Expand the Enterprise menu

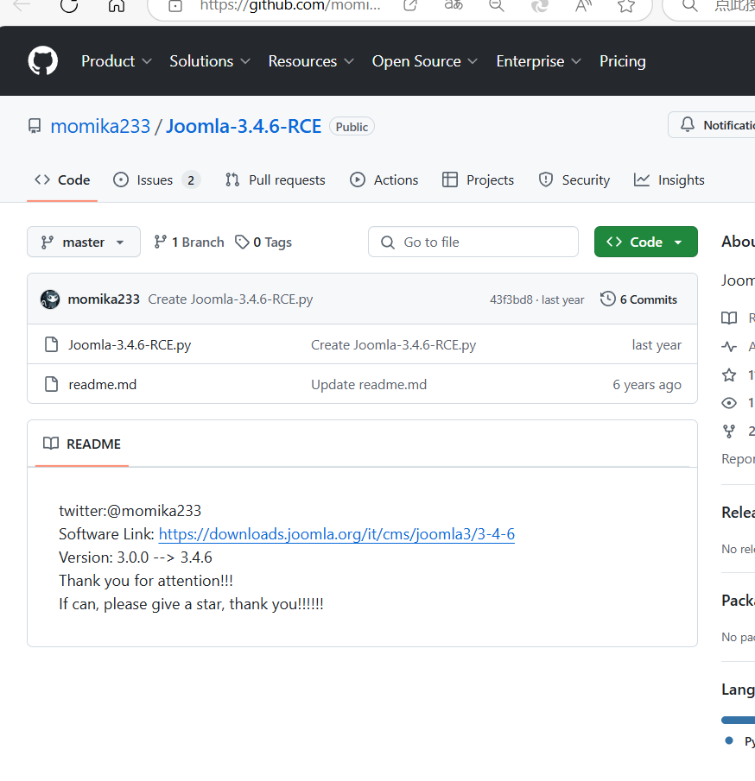[x=538, y=61]
